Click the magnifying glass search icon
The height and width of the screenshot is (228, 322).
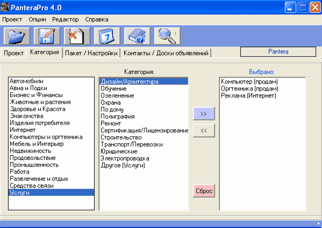[x=167, y=36]
